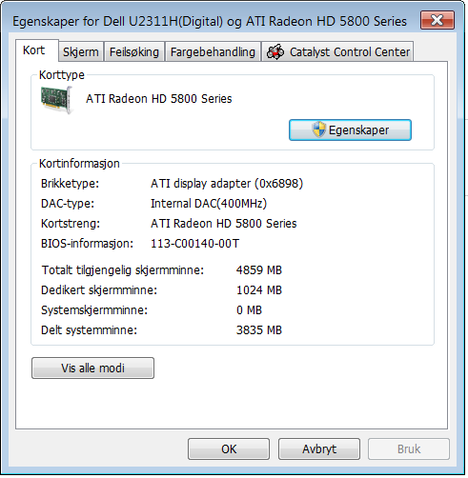Click the graphics card adapter icon
The image size is (468, 478).
pyautogui.click(x=57, y=100)
